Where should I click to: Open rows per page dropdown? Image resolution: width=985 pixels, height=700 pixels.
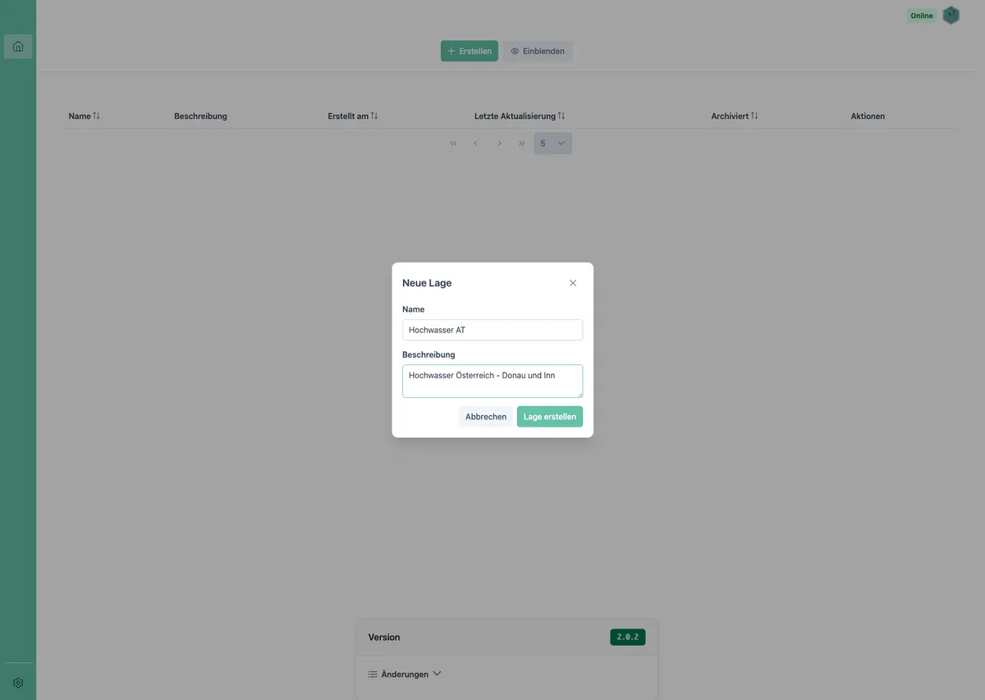(553, 144)
